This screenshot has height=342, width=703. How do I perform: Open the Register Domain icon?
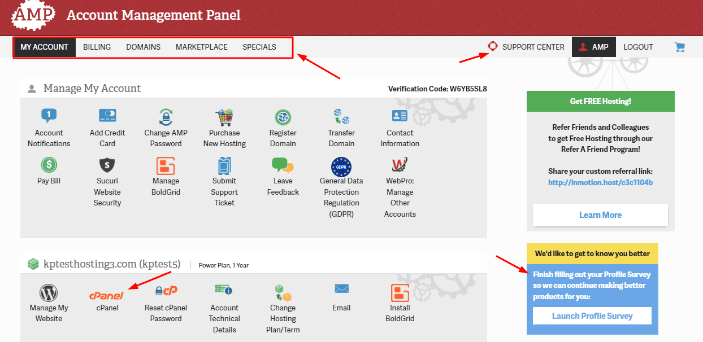coord(283,117)
